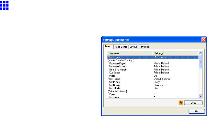Close the Settings Summaries dialog

[x=203, y=40]
